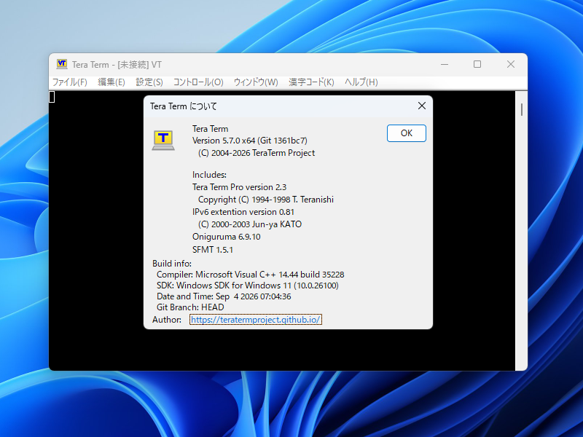583x437 pixels.
Task: Minimize the Tera Term window
Action: click(x=445, y=64)
